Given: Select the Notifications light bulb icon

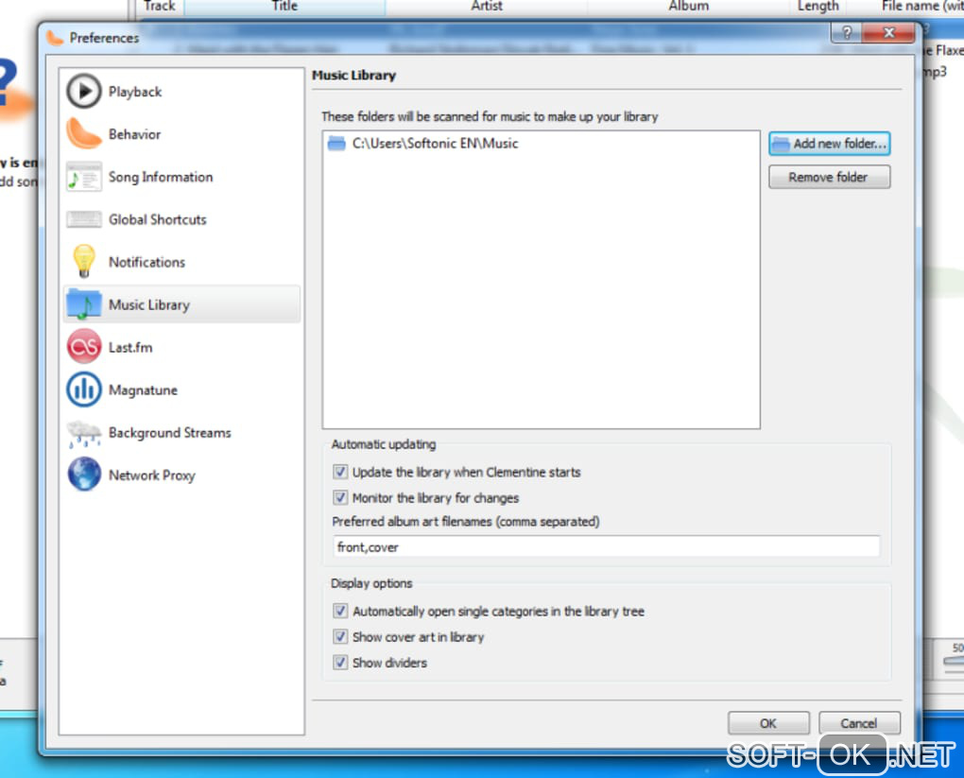Looking at the screenshot, I should point(83,261).
